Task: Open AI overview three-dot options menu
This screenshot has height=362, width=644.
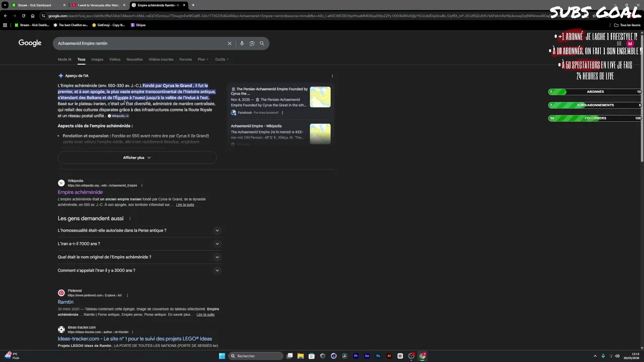Action: (x=332, y=76)
